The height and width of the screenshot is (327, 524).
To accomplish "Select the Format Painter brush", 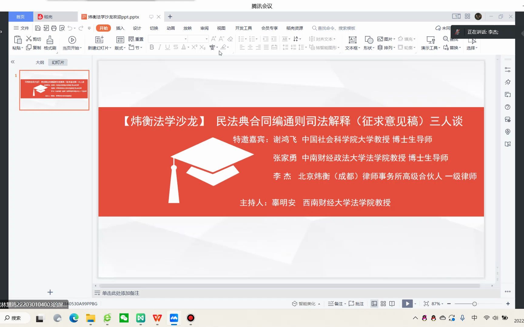I will [50, 40].
